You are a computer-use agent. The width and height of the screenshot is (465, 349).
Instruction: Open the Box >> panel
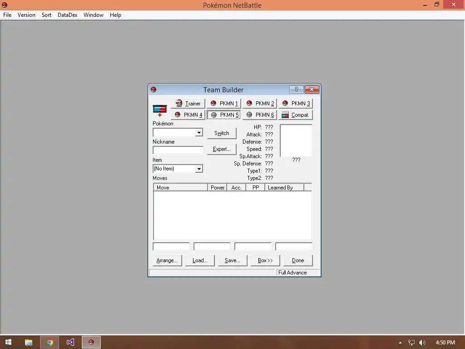pyautogui.click(x=265, y=260)
